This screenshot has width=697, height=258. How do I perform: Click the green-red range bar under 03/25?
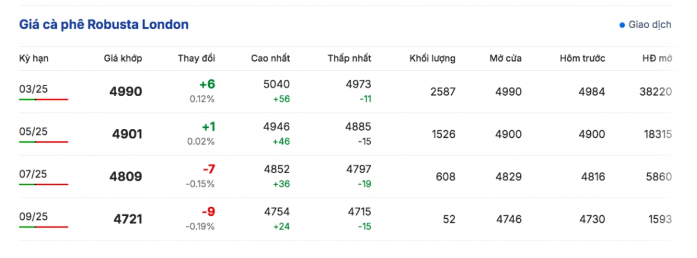point(43,100)
